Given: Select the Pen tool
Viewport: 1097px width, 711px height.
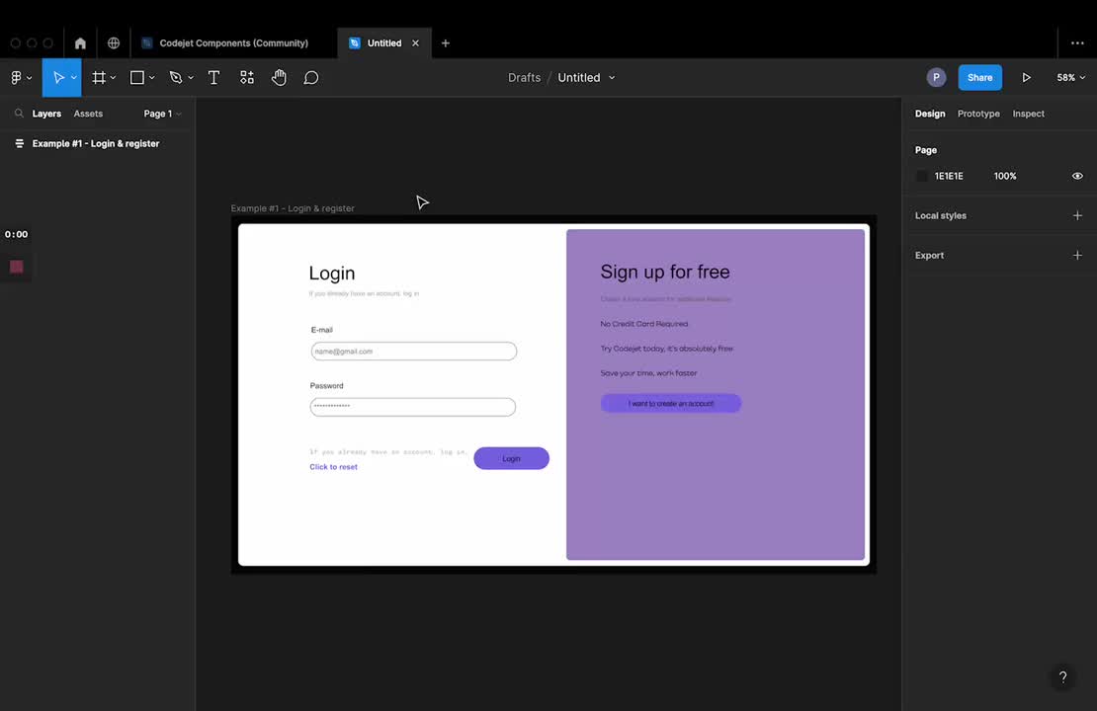Looking at the screenshot, I should click(x=174, y=77).
